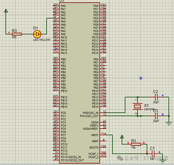Click the PD15 pin label
The height and width of the screenshot is (165, 174).
(x=95, y=53)
